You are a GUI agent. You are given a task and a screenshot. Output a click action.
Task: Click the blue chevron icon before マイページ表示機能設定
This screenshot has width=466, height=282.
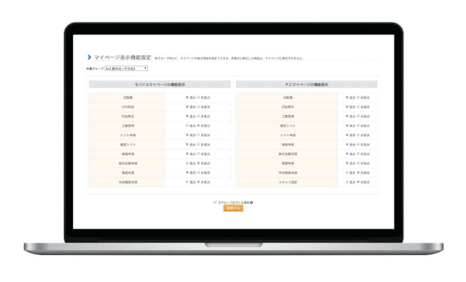click(x=89, y=57)
